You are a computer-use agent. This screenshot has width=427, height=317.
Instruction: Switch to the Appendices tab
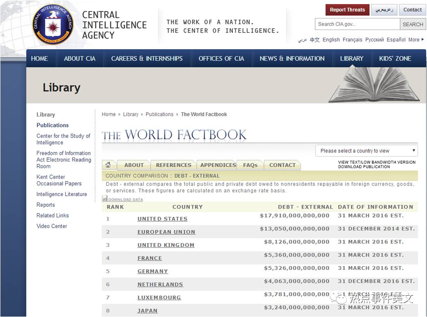tap(218, 165)
